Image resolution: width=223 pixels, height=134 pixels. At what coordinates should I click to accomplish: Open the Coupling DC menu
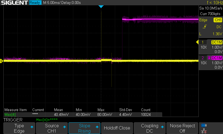click(x=150, y=128)
